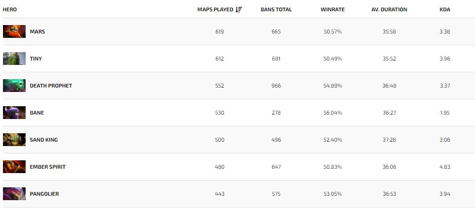Sort table by Winrate header

point(332,9)
